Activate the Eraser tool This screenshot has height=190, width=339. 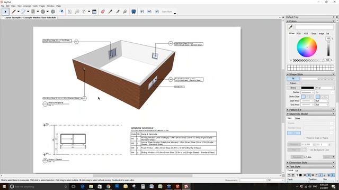click(x=103, y=12)
